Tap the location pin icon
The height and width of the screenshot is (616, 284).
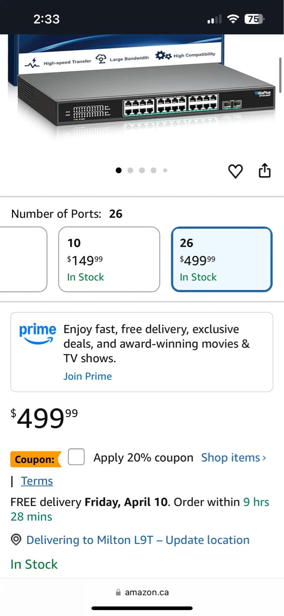click(x=16, y=540)
